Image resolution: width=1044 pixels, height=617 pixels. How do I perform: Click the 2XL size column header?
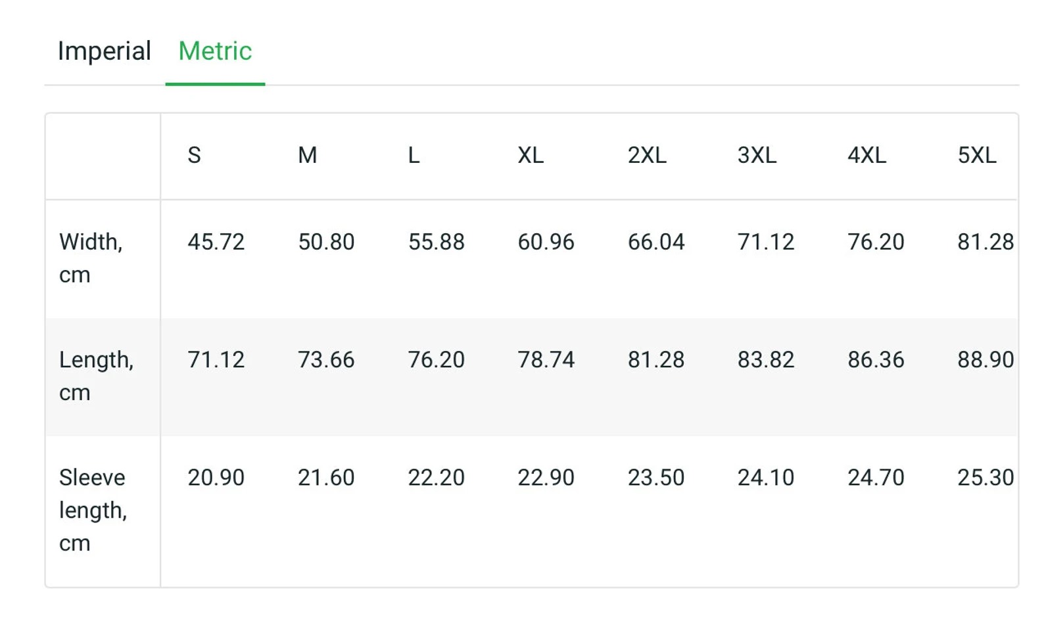click(647, 156)
